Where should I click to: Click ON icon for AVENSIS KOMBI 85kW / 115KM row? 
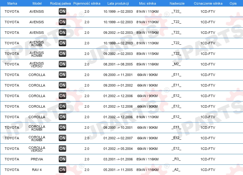coord(62,54)
